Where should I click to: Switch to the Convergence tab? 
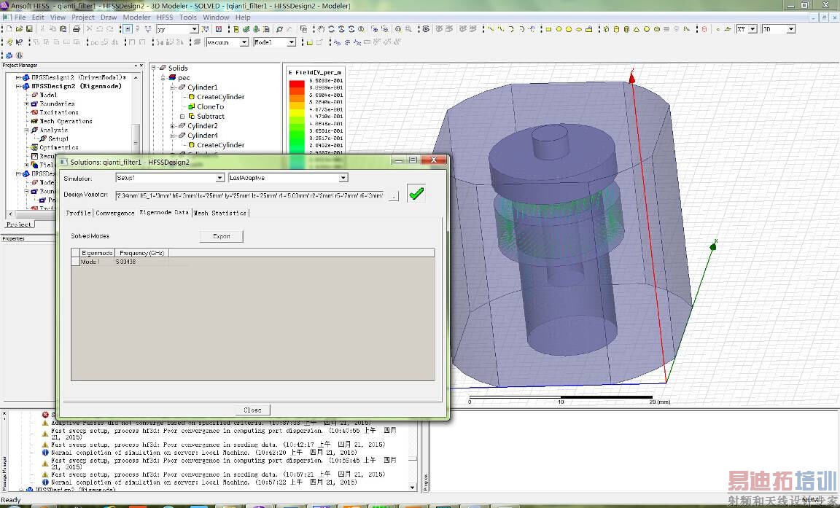[x=115, y=213]
